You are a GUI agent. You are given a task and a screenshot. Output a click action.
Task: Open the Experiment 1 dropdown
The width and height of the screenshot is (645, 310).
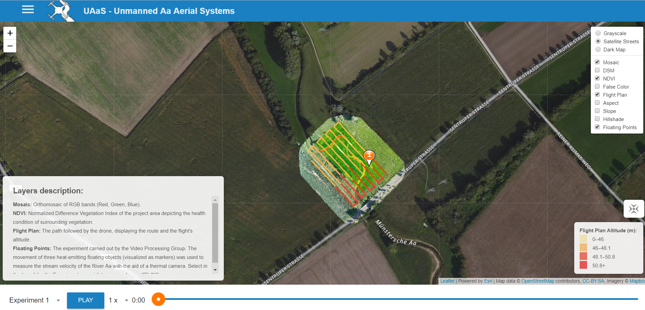coord(35,300)
